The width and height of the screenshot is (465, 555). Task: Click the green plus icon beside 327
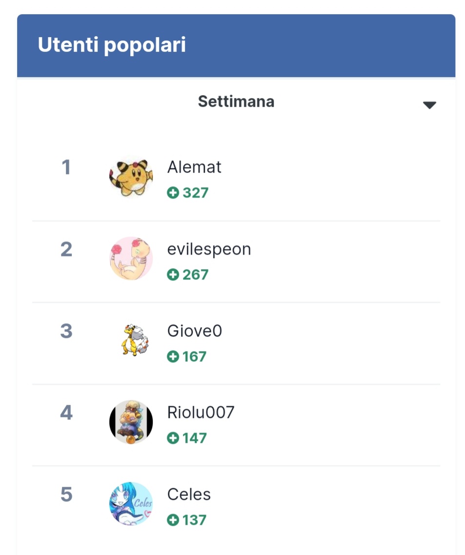[x=173, y=193]
